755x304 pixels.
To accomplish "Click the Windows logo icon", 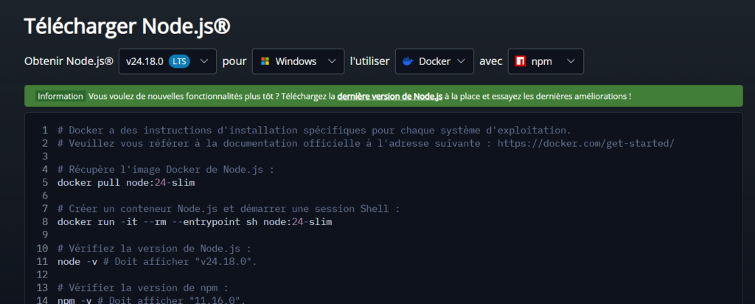I will tap(265, 61).
